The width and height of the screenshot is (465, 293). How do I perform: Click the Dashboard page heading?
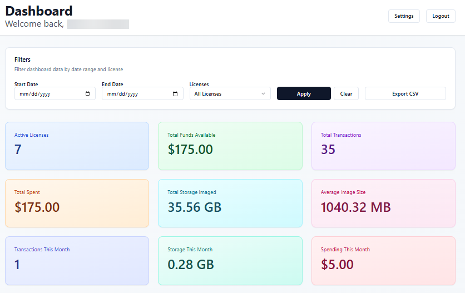(x=39, y=11)
